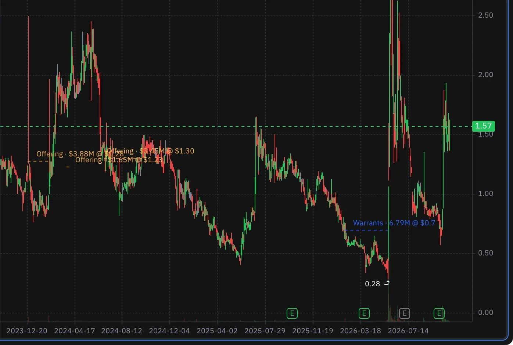Click the 2.00 price axis label
Screen dimensions: 513x345
485,75
